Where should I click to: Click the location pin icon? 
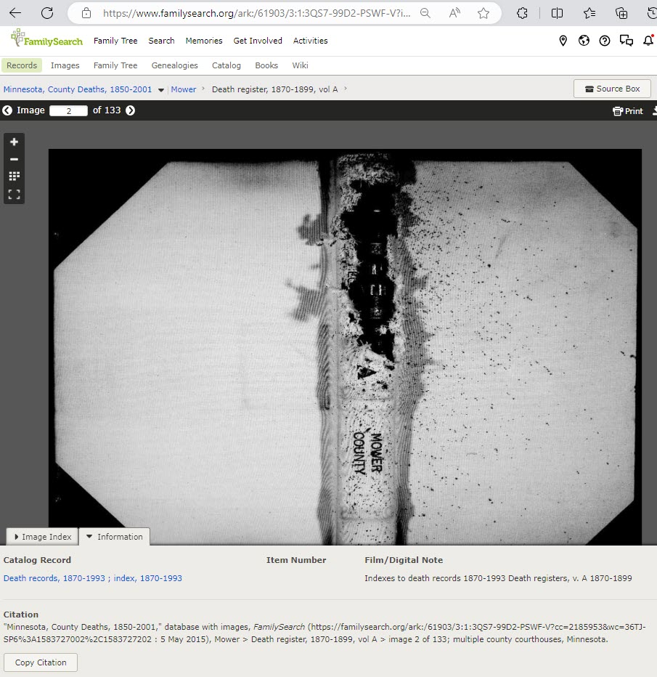tap(563, 41)
